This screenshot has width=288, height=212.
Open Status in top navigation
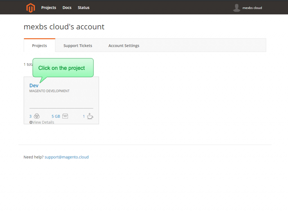click(84, 8)
